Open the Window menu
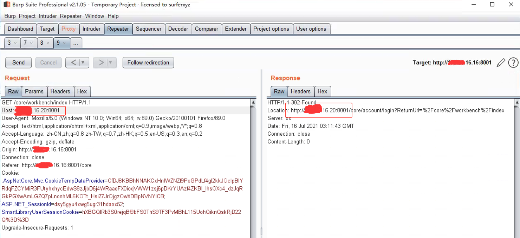520x238 pixels. tap(95, 16)
